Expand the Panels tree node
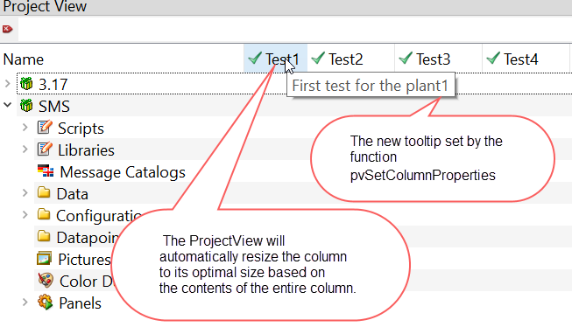Screen dimensions: 572x327 (25, 303)
